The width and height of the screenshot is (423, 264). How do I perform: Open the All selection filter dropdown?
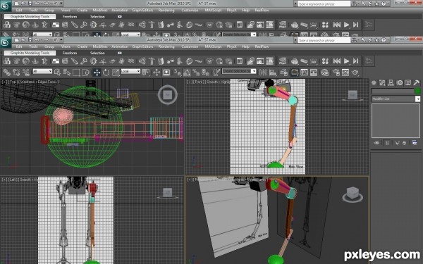42,71
